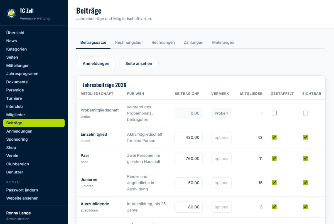334x224 pixels.
Task: Open Übersicht in the sidebar
Action: [x=15, y=33]
